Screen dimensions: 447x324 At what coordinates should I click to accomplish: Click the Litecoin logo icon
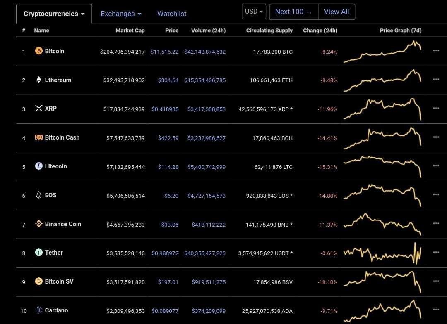point(39,166)
